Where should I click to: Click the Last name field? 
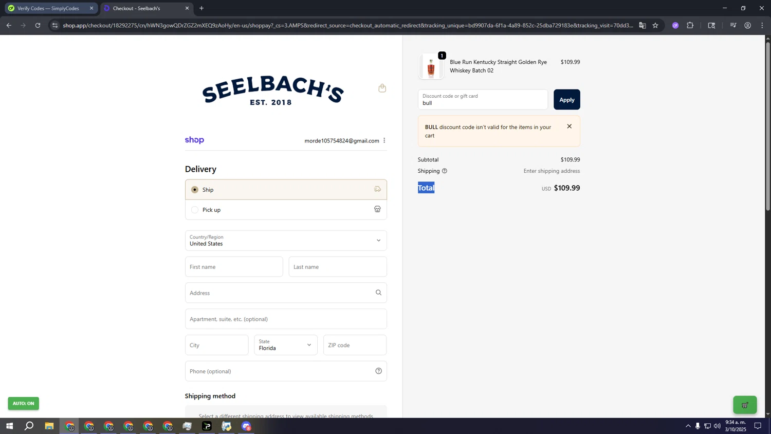[338, 267]
